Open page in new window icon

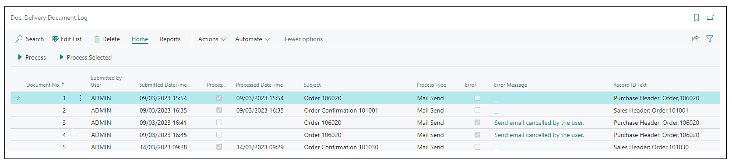pos(711,18)
